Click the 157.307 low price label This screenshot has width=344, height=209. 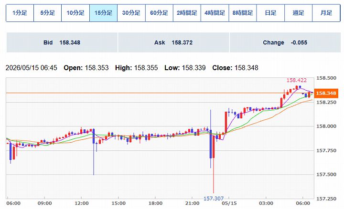point(214,199)
